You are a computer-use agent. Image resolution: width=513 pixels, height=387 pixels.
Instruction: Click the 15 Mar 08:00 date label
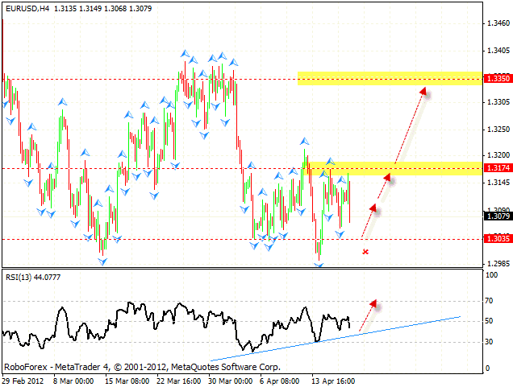(127, 381)
